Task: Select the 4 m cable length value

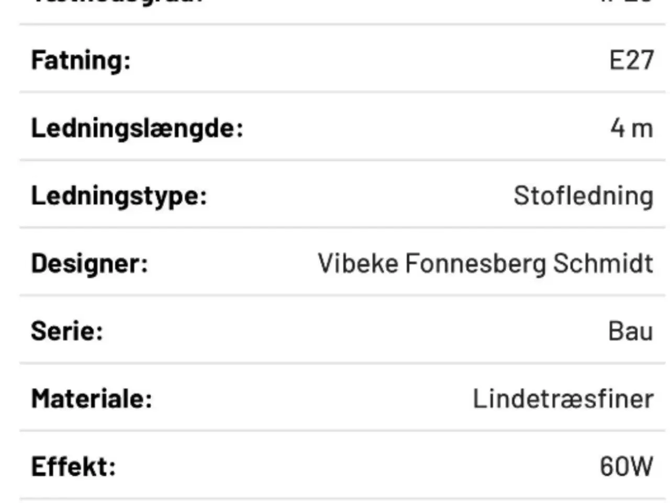Action: [631, 128]
